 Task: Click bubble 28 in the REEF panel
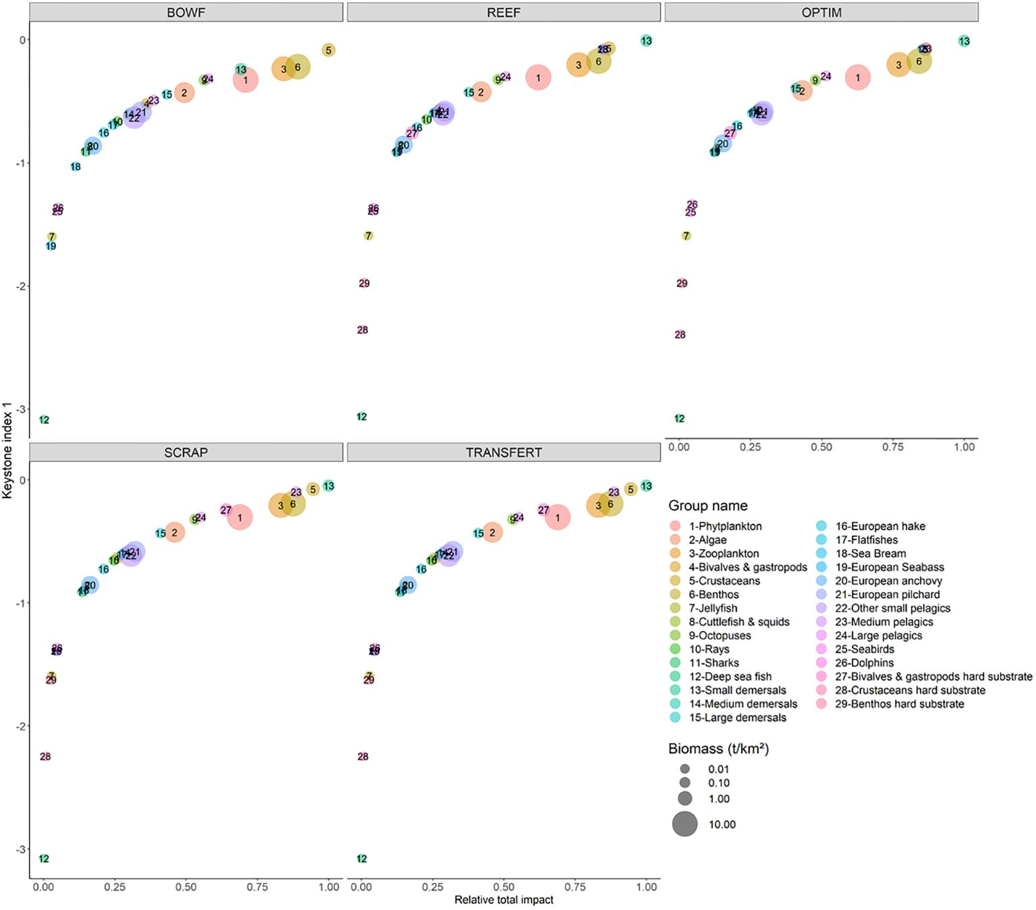(x=362, y=330)
